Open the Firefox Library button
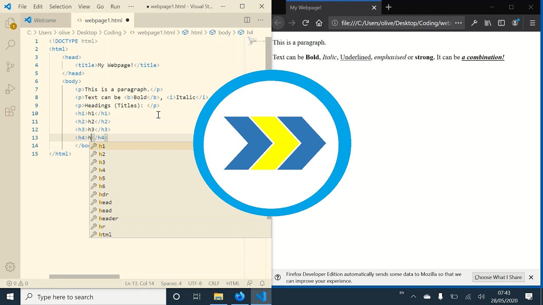The width and height of the screenshot is (543, 305). tap(488, 23)
